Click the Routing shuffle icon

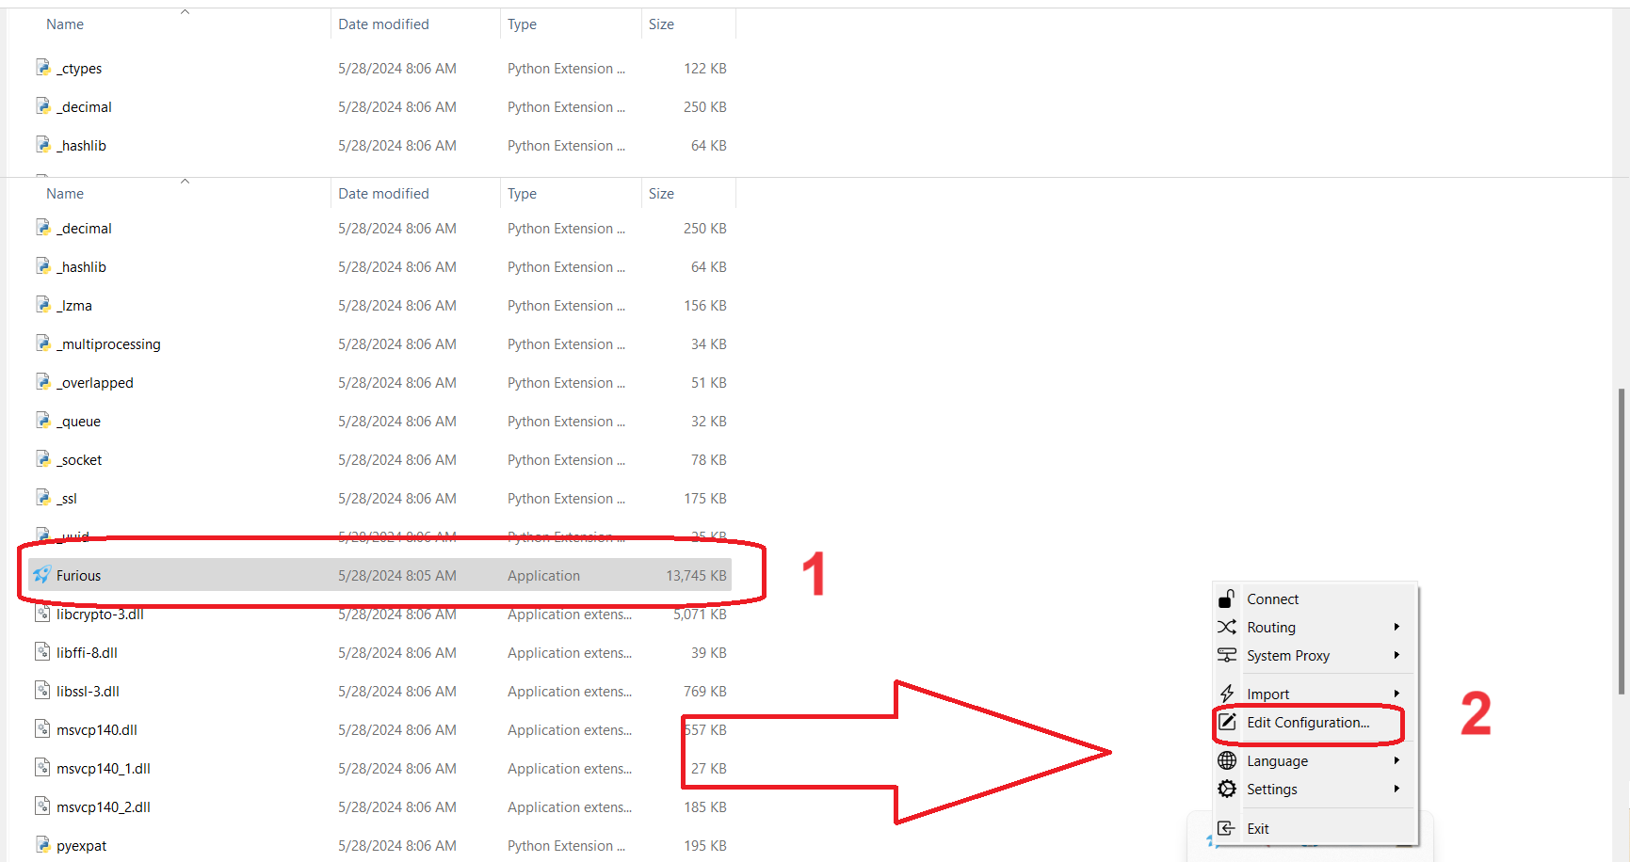pos(1227,628)
